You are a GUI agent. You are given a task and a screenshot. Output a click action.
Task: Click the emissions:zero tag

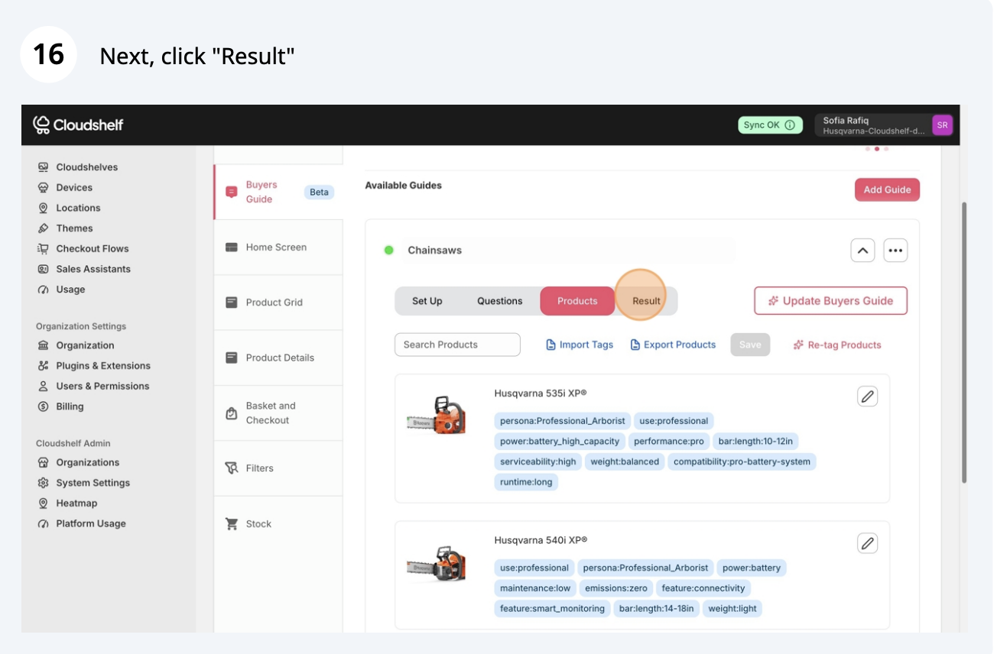[x=616, y=588]
